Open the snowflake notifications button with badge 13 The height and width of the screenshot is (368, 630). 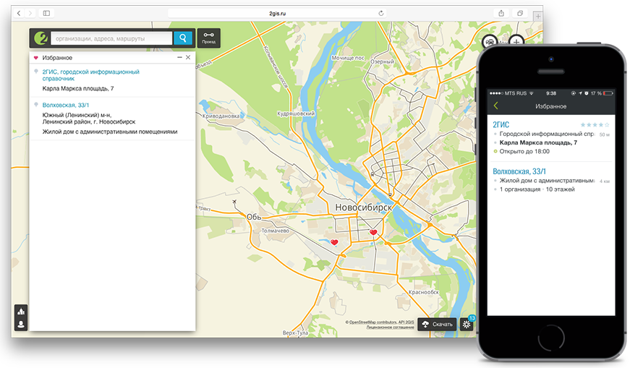[x=467, y=324]
